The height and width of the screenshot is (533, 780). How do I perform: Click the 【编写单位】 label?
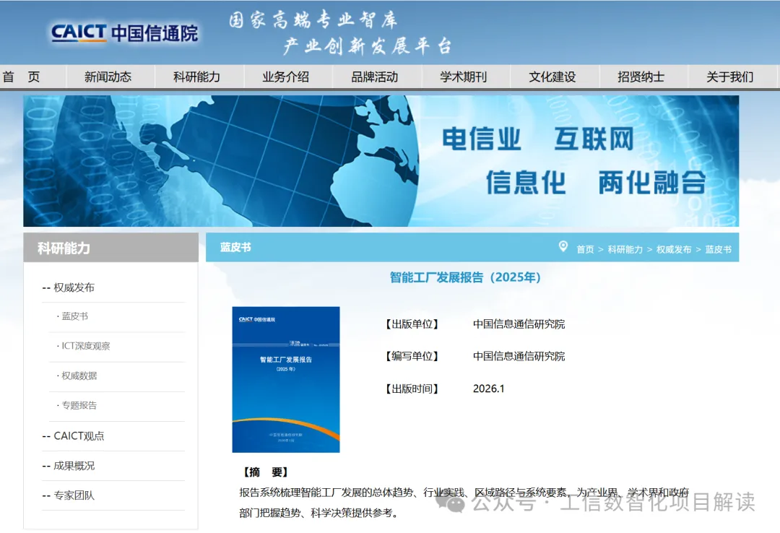[x=412, y=356]
